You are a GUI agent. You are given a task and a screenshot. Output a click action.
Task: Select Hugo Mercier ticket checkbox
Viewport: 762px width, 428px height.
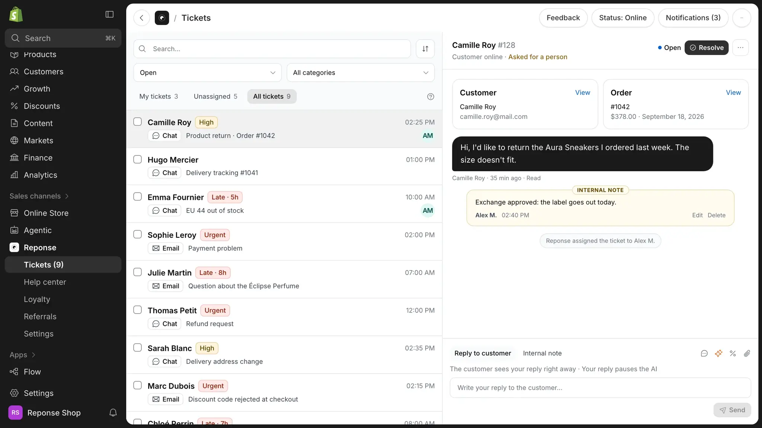point(138,159)
